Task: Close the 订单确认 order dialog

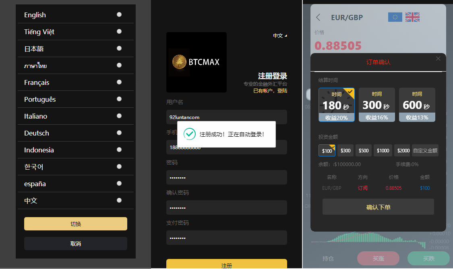Action: [438, 59]
